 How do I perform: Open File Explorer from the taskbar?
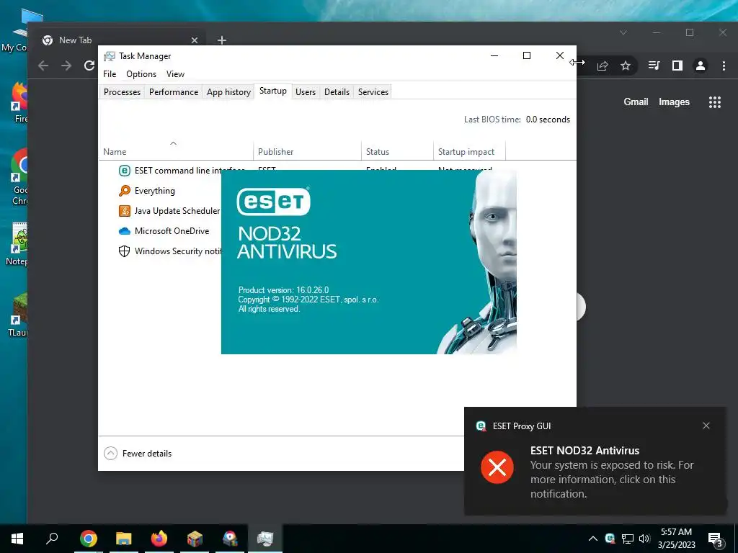(x=124, y=539)
